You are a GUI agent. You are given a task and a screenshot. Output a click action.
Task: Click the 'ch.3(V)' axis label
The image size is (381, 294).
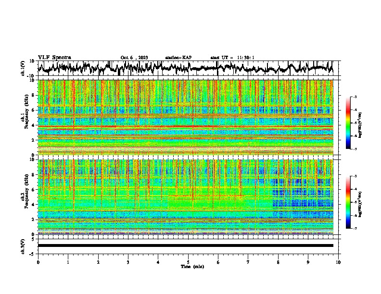coord(23,246)
